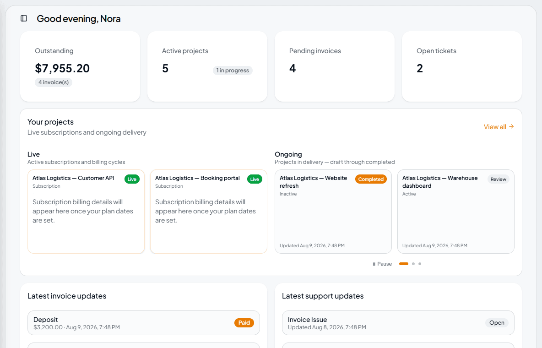Screen dimensions: 542x348
Task: Open View all projects link
Action: 499,127
